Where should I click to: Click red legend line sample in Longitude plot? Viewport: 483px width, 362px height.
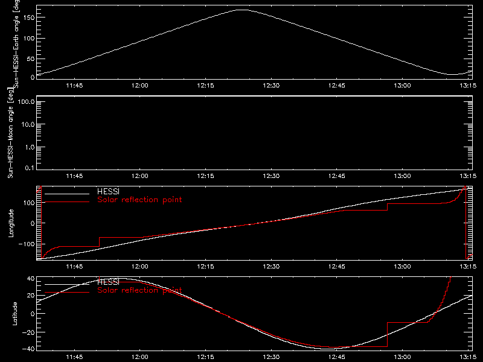(x=67, y=202)
